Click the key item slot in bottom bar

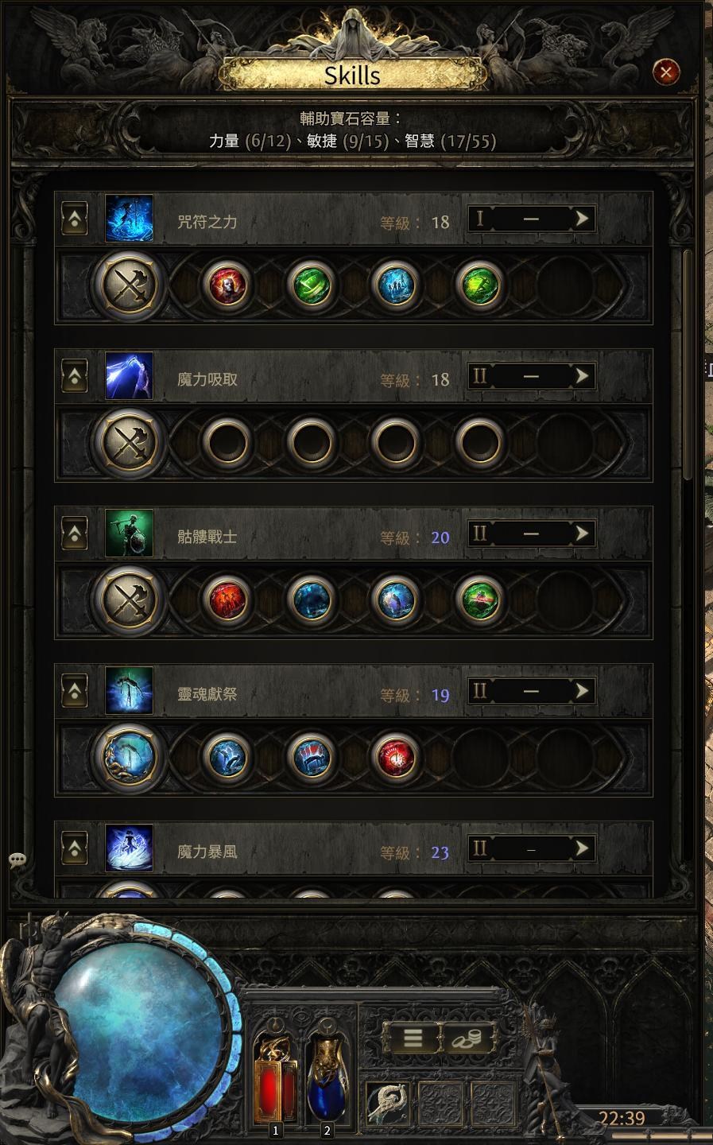coord(388,1103)
